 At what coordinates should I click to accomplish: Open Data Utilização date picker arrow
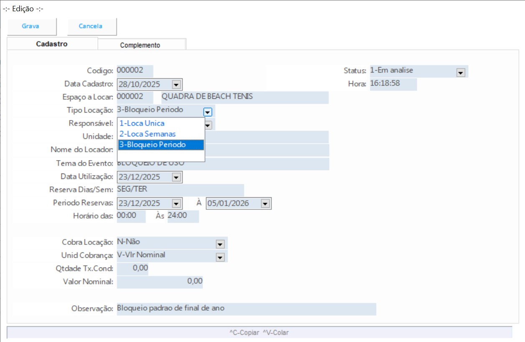coord(176,178)
